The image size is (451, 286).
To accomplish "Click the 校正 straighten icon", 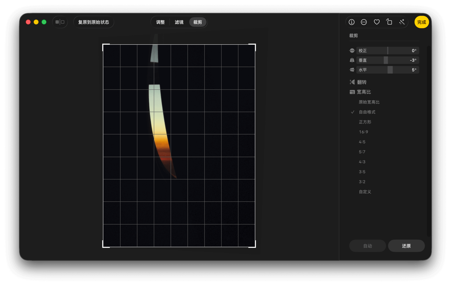I will 352,51.
